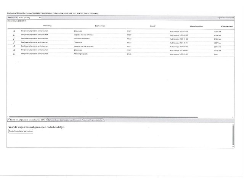The height and width of the screenshot is (183, 244).
Task: Inspect the Olieservice entry at 17739 km
Action: click(14, 50)
